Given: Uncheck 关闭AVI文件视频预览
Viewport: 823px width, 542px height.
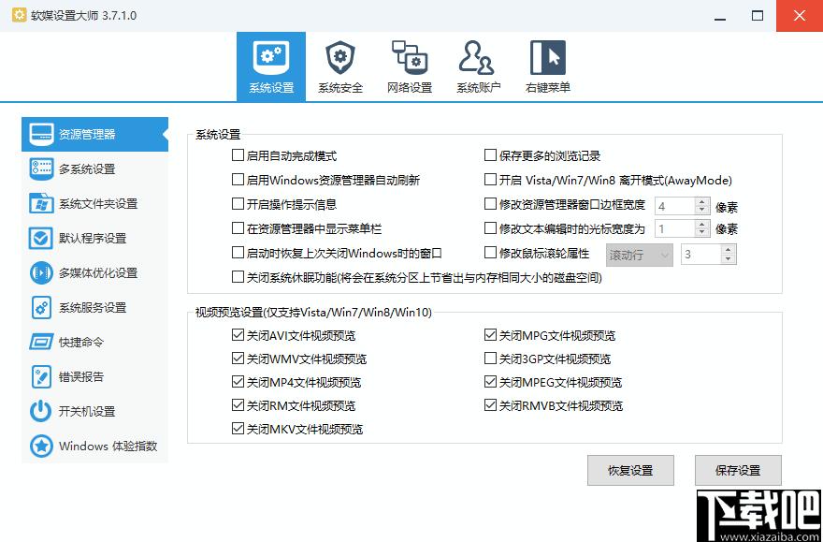Looking at the screenshot, I should tap(238, 334).
